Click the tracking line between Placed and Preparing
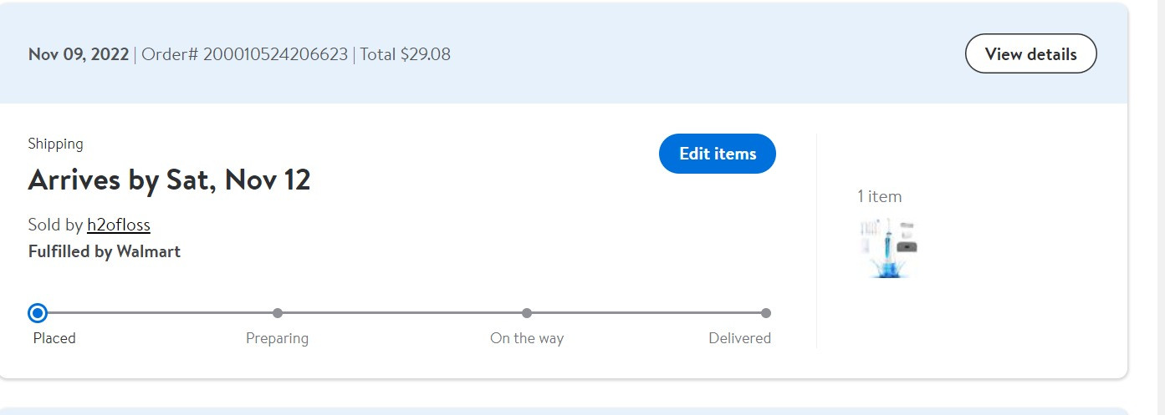The width and height of the screenshot is (1165, 415). tap(160, 313)
